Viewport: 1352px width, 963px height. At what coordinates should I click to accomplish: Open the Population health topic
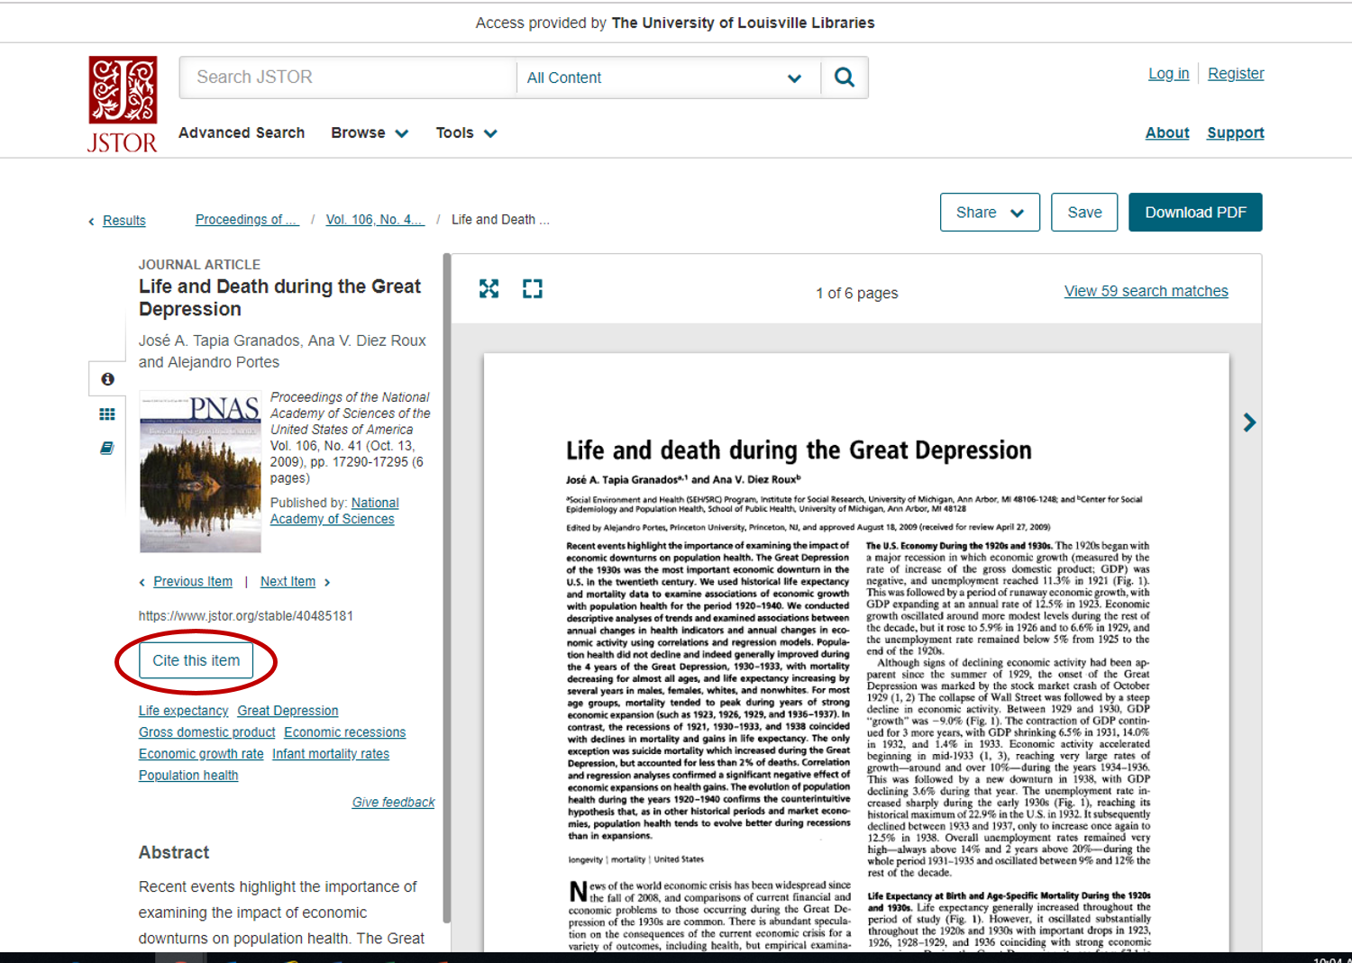point(188,776)
